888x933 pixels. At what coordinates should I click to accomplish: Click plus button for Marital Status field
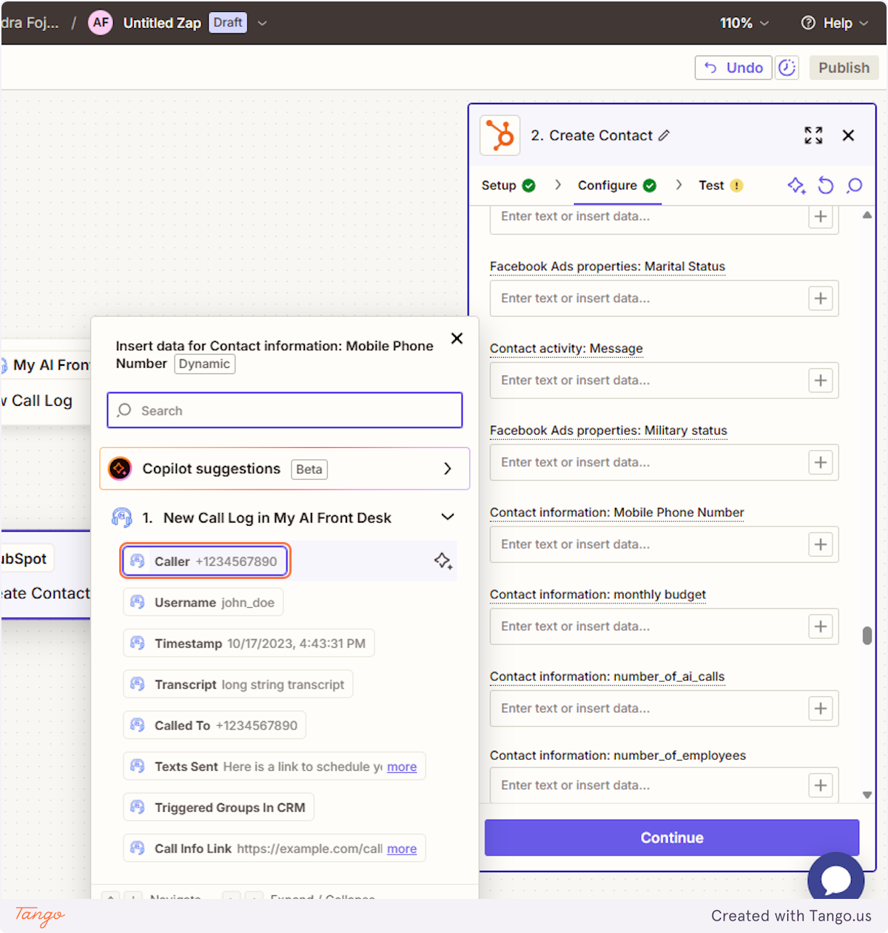pyautogui.click(x=820, y=298)
